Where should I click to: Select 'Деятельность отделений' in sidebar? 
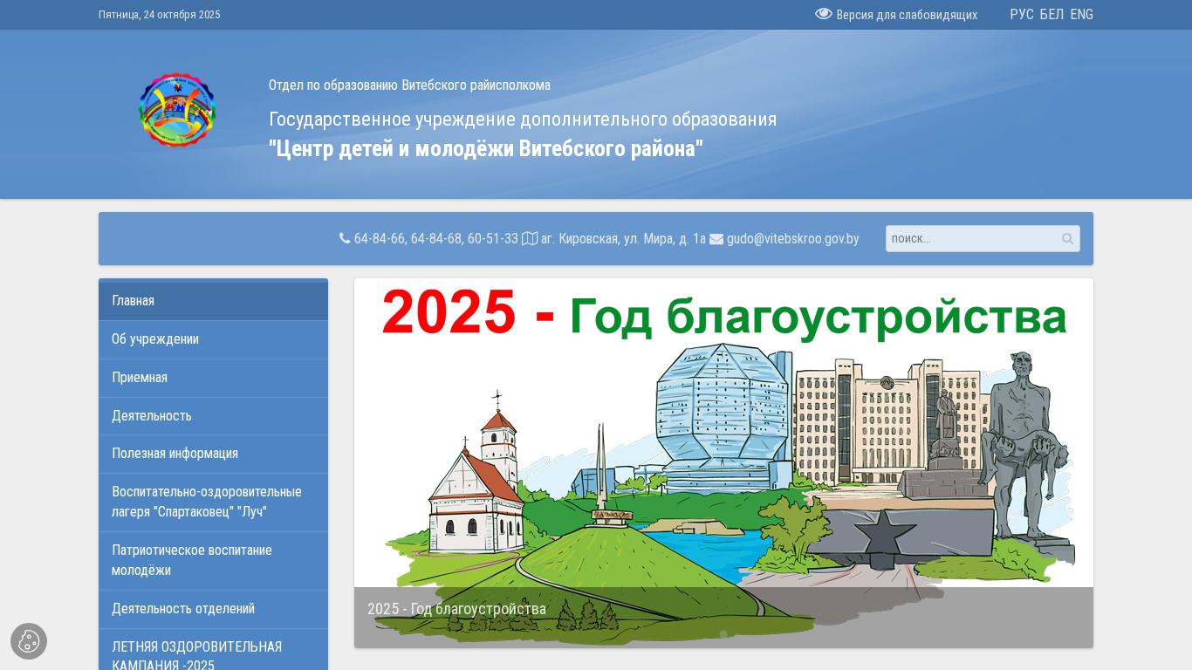coord(213,609)
